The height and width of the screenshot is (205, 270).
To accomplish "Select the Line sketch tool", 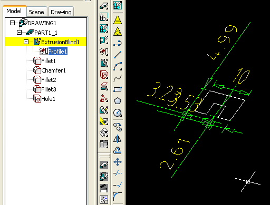I will coord(118,55).
